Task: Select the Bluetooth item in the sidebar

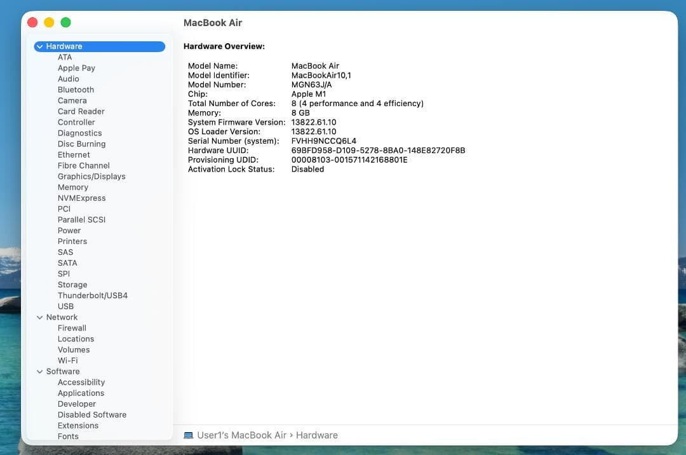Action: click(x=76, y=90)
